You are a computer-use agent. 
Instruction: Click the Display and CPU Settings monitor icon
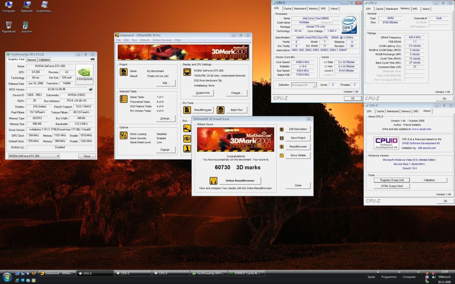(x=187, y=72)
